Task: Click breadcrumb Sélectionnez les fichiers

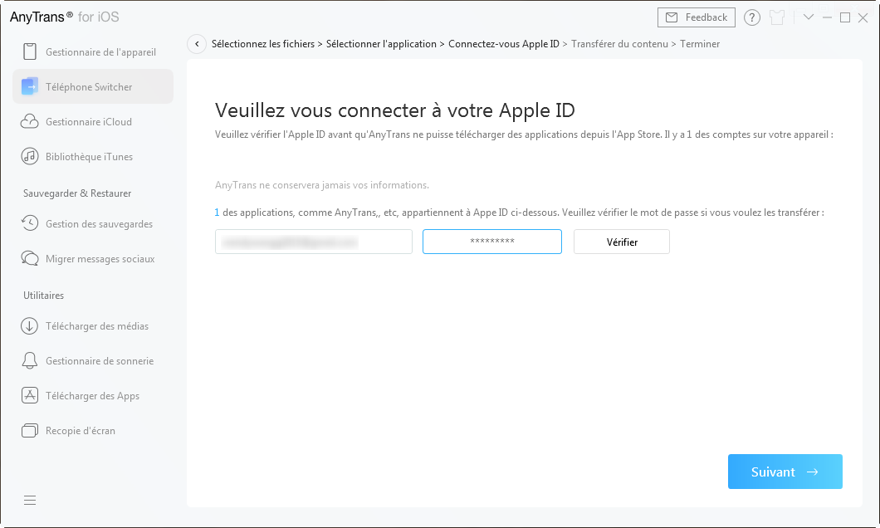Action: pos(263,44)
